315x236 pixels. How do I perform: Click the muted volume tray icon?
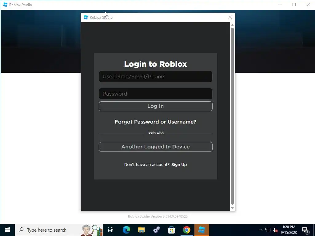[275, 230]
